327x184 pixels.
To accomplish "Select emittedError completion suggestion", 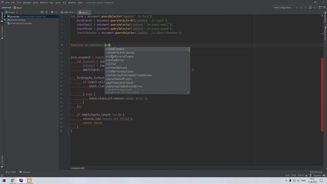I will coord(147,60).
